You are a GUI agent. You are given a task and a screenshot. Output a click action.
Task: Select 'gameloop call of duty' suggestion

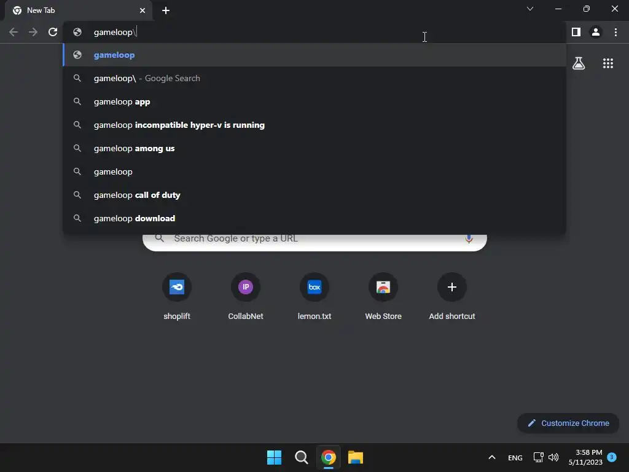point(314,195)
